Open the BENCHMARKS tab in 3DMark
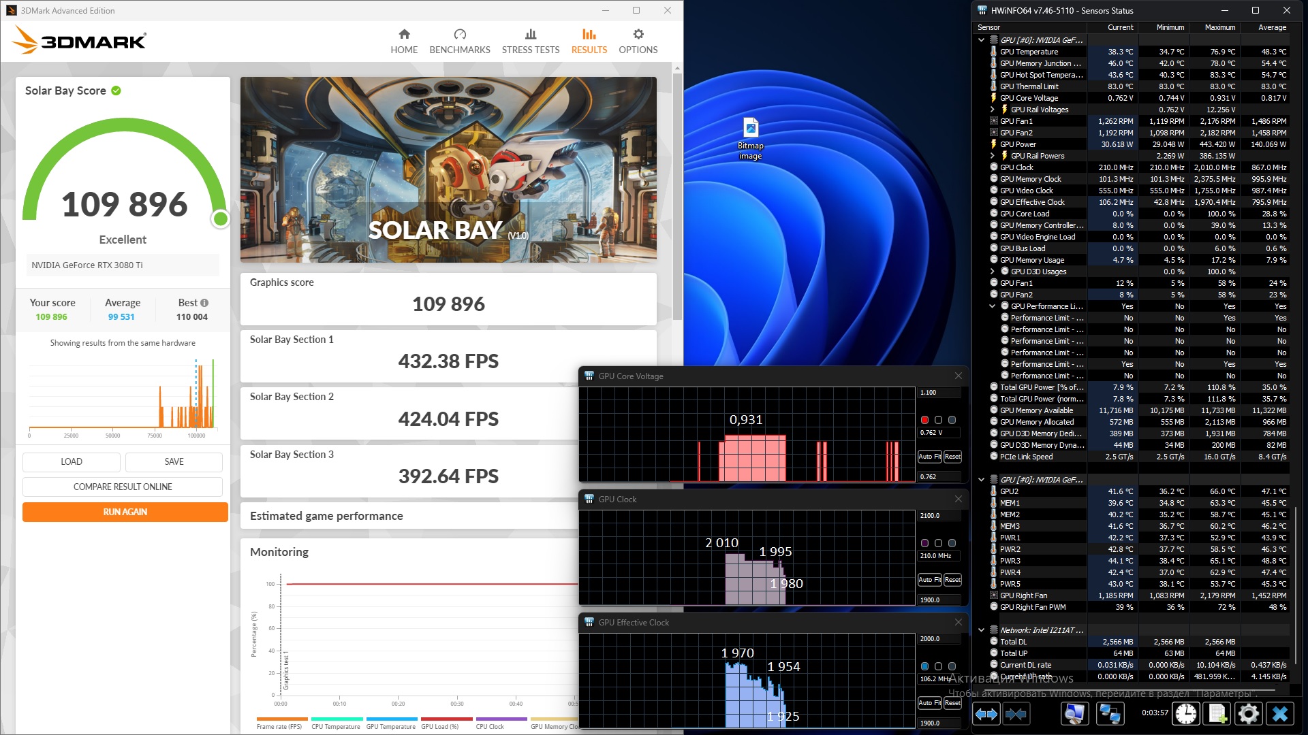 click(x=459, y=41)
